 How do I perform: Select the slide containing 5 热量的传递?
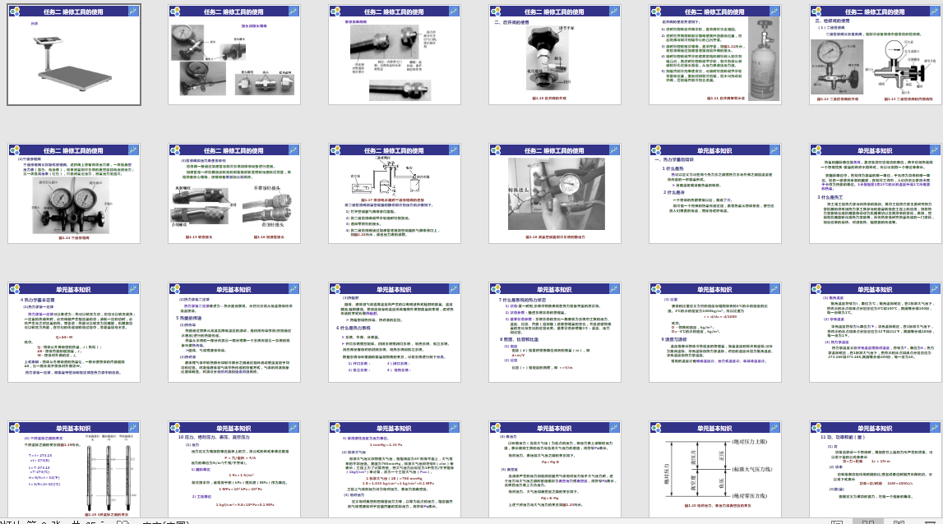coord(234,333)
